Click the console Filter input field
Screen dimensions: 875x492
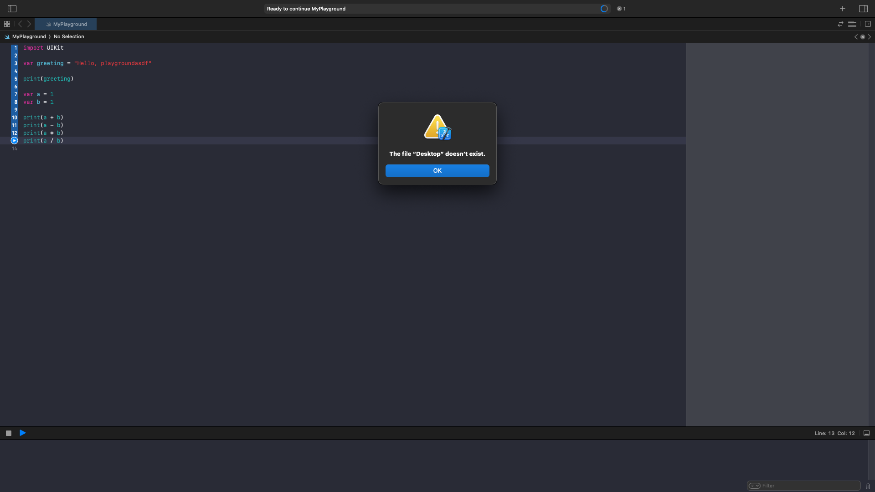pyautogui.click(x=809, y=486)
